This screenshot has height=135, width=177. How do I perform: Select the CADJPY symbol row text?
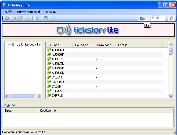[57, 87]
